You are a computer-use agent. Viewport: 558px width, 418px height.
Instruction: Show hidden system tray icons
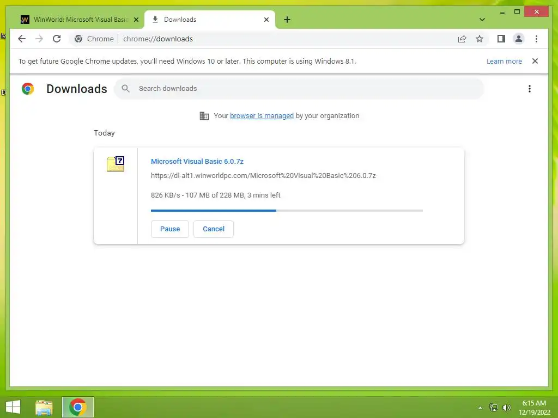[x=481, y=408]
